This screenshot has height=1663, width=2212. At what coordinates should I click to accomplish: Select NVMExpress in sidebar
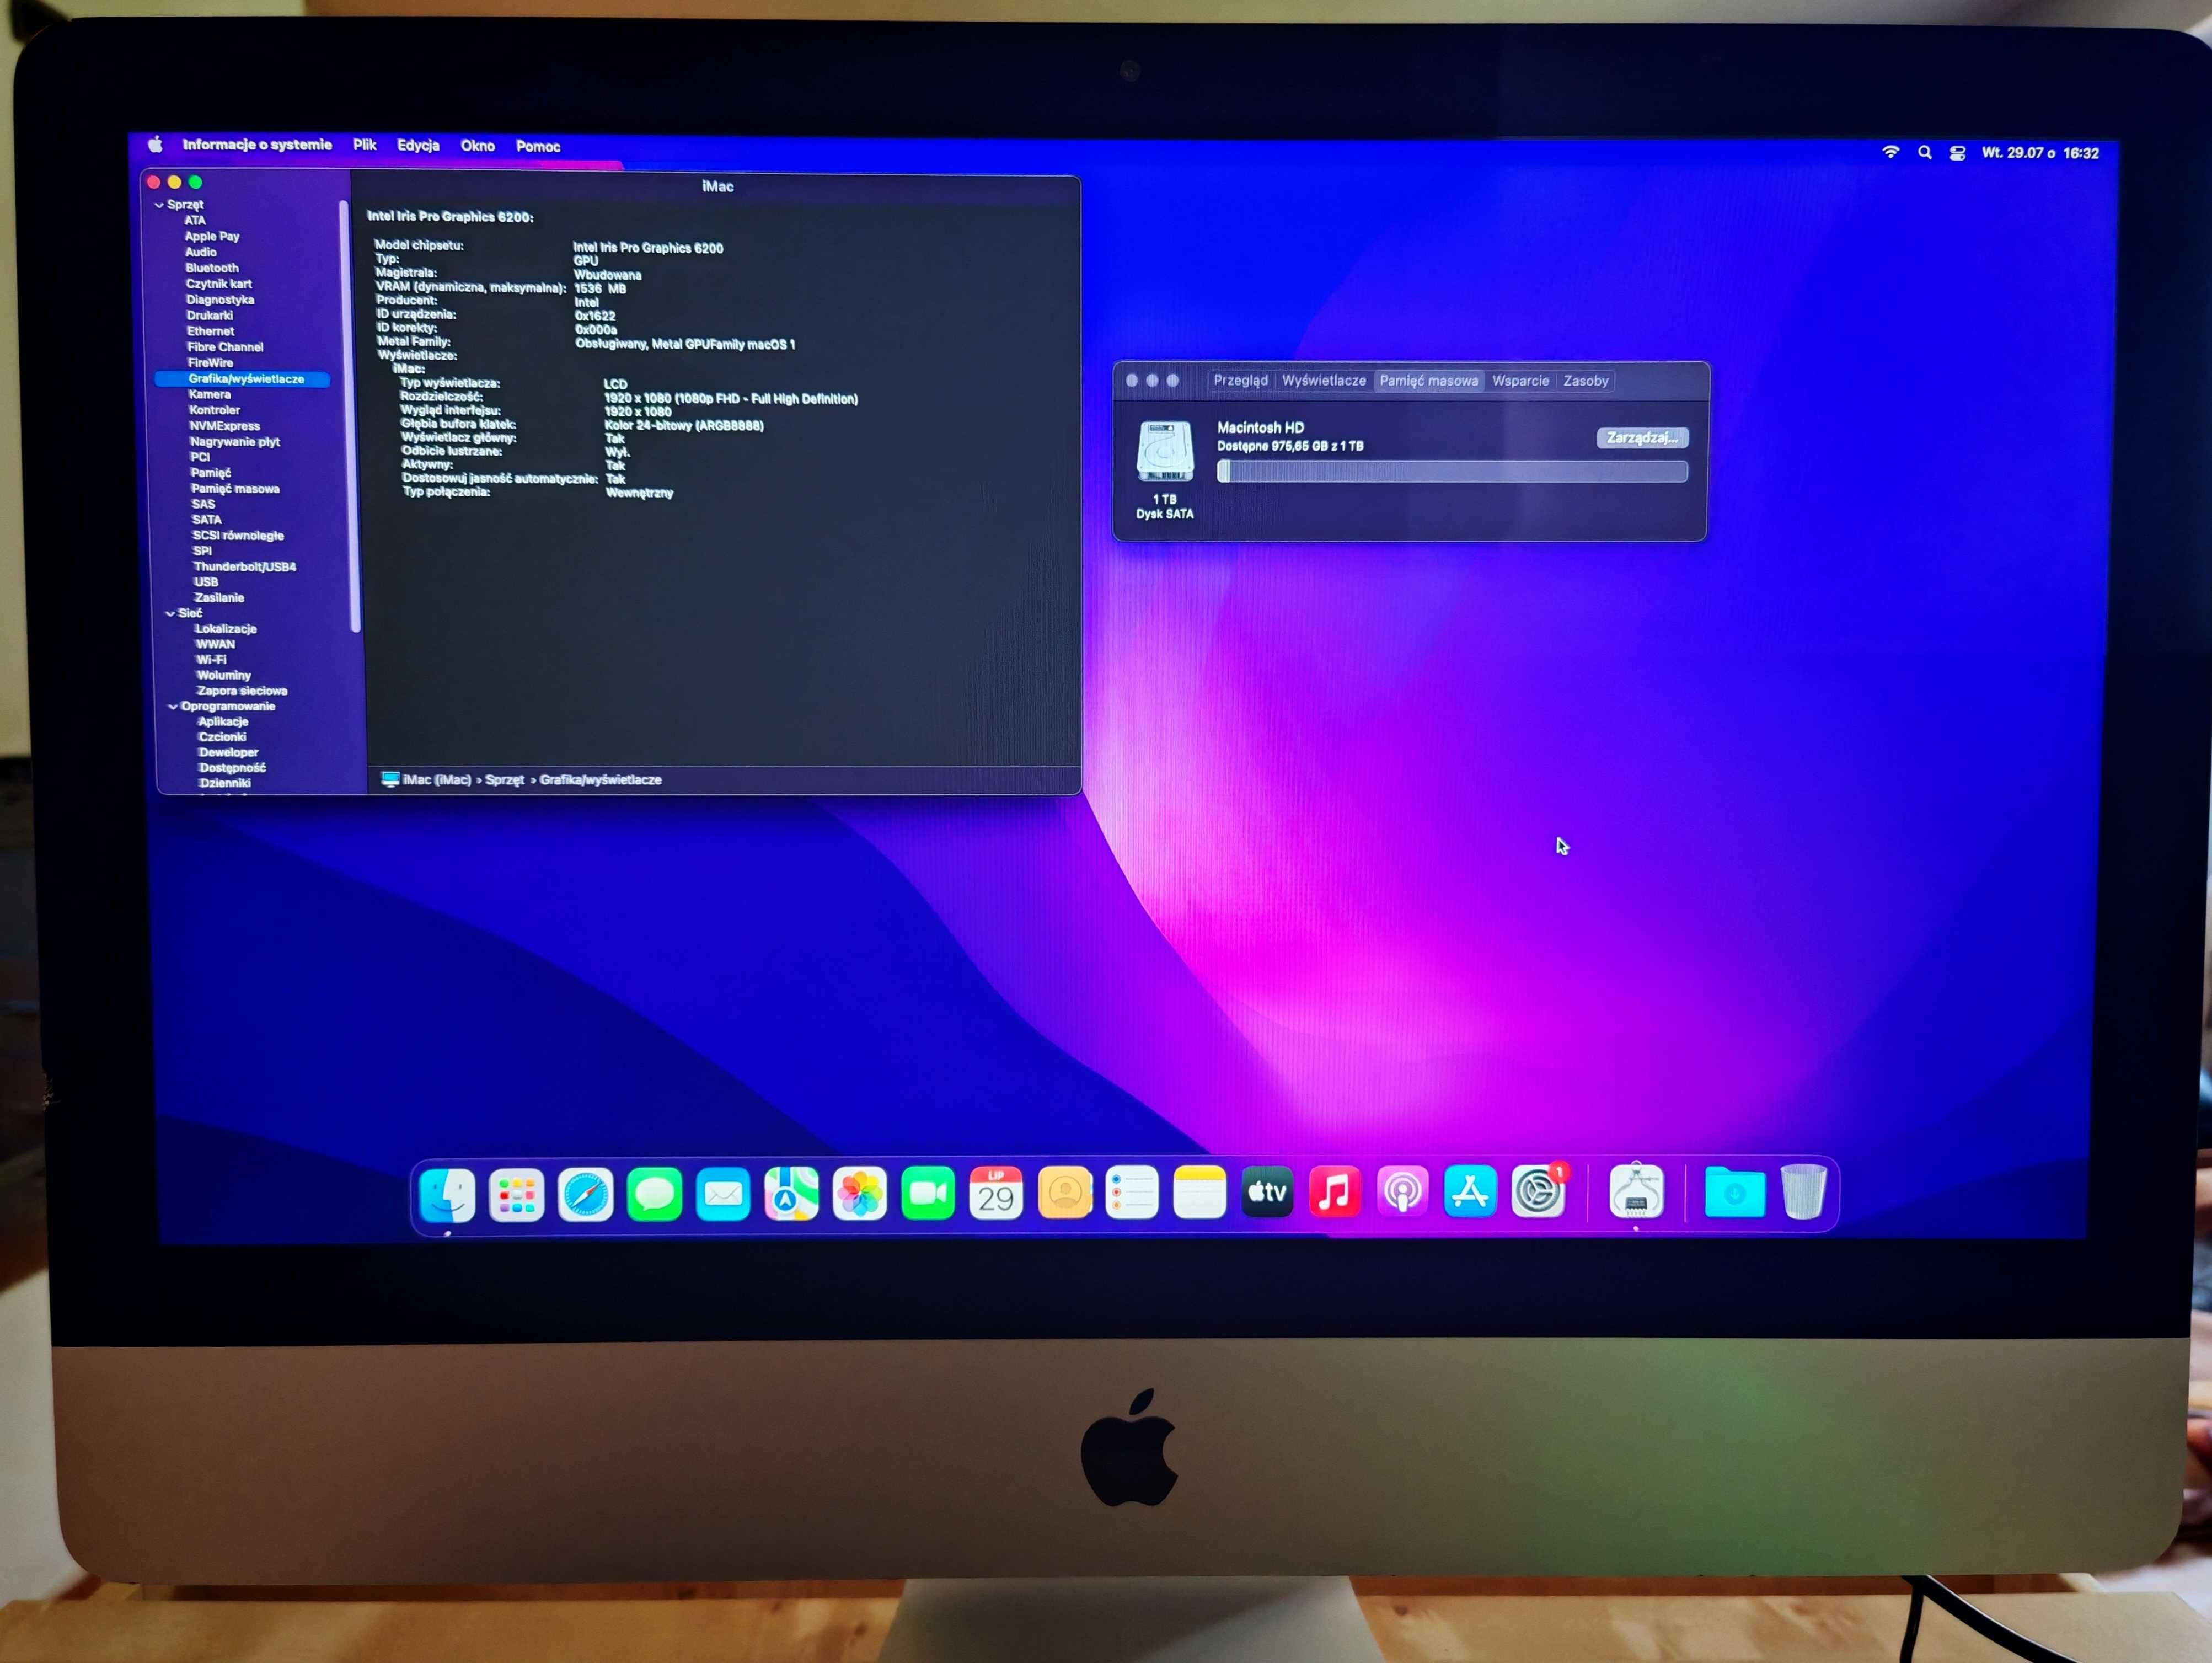tap(224, 426)
